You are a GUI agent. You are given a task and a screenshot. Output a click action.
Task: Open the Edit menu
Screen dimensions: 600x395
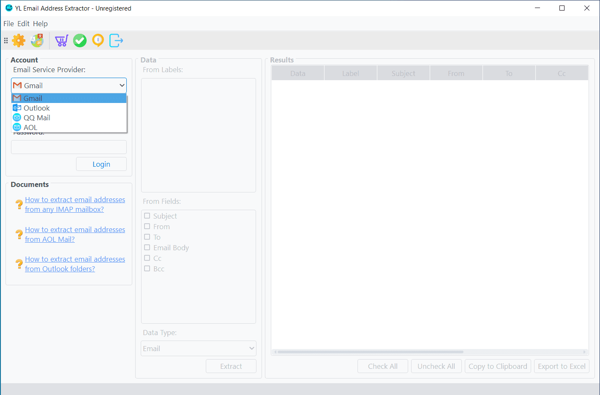(x=24, y=24)
